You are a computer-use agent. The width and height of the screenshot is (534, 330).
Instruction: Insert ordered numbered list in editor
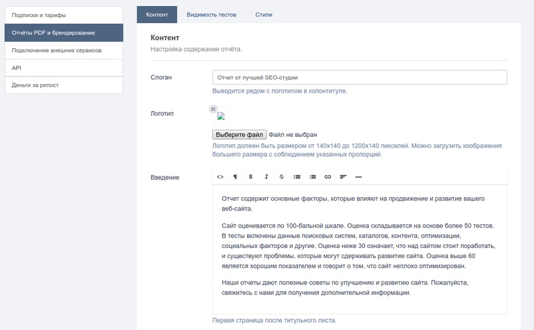point(312,177)
